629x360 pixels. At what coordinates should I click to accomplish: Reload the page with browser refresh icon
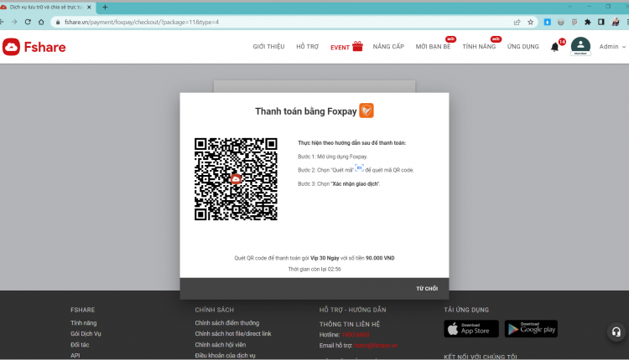pos(28,22)
